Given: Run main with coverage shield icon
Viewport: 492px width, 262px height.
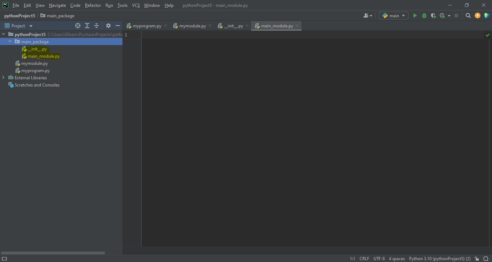Looking at the screenshot, I should (433, 15).
